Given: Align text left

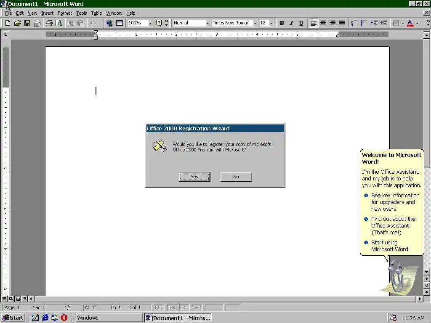Looking at the screenshot, I should [x=313, y=23].
